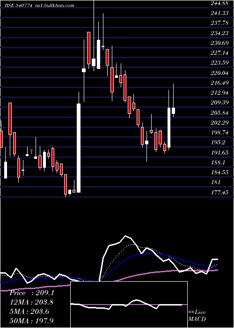The height and width of the screenshot is (328, 234).
Task: Select the 198.74 price level label
Action: [219, 133]
